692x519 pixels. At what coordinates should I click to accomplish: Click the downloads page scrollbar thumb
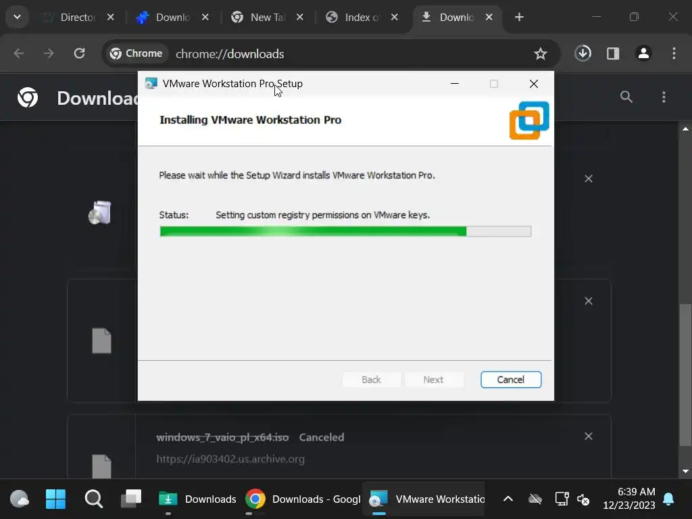[685, 374]
